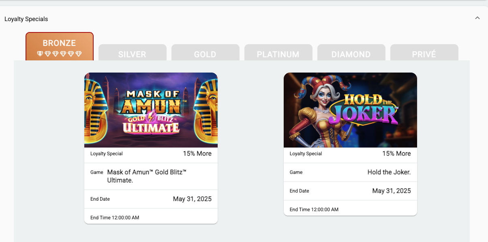The height and width of the screenshot is (242, 488).
Task: Click the May 31, 2025 date on Mask of Amun card
Action: (192, 199)
